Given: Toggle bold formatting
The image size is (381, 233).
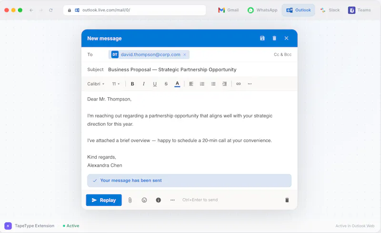Looking at the screenshot, I should click(132, 84).
